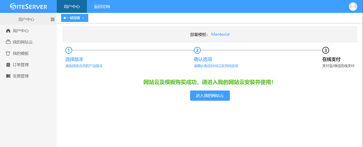Image resolution: width=363 pixels, height=147 pixels.
Task: Close the 一键部署 tab
Action: [83, 18]
